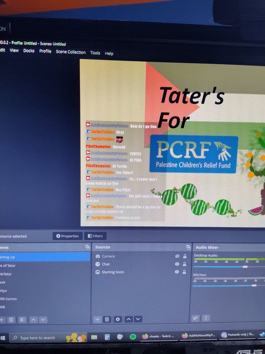Hide the Starting Soon source eye icon
The height and width of the screenshot is (354, 265).
tap(177, 272)
